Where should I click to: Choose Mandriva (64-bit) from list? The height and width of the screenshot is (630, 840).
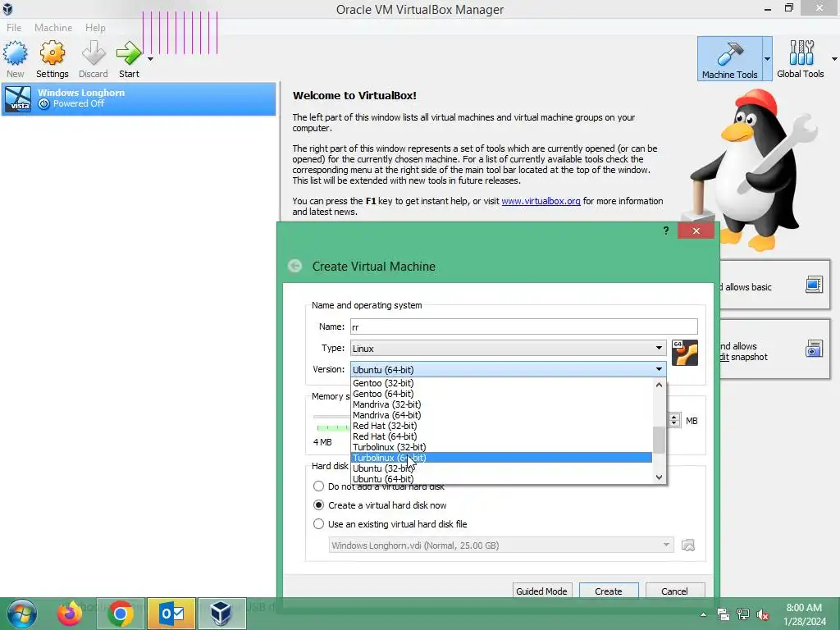[501, 415]
